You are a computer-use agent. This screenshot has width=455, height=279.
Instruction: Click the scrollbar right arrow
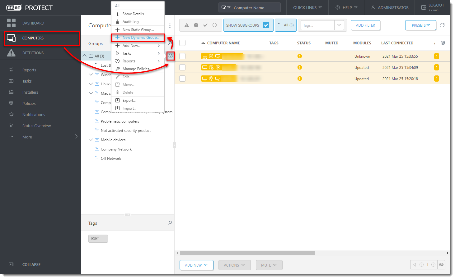(x=448, y=253)
